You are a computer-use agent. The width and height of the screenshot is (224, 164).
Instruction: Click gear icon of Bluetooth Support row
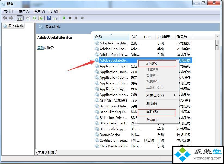coord(97,129)
